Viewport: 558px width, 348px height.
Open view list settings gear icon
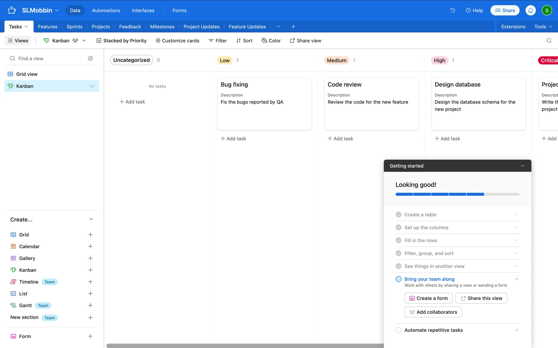click(x=90, y=59)
